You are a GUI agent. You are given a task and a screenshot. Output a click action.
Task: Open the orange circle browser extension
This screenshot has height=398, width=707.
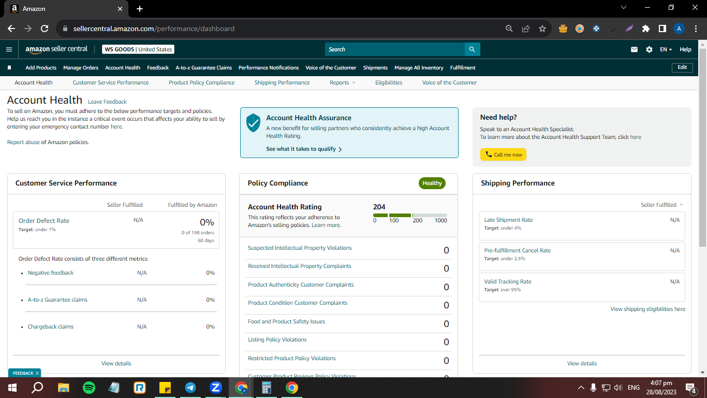click(x=580, y=29)
